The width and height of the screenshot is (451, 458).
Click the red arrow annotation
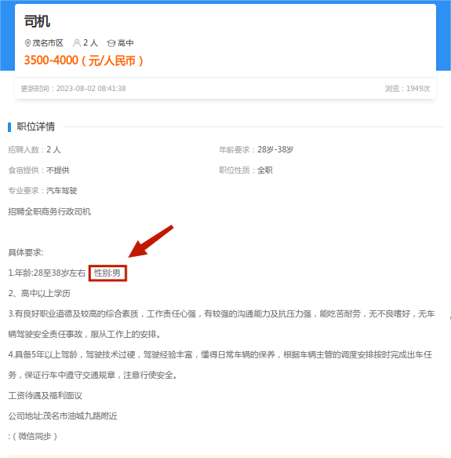[x=151, y=241]
